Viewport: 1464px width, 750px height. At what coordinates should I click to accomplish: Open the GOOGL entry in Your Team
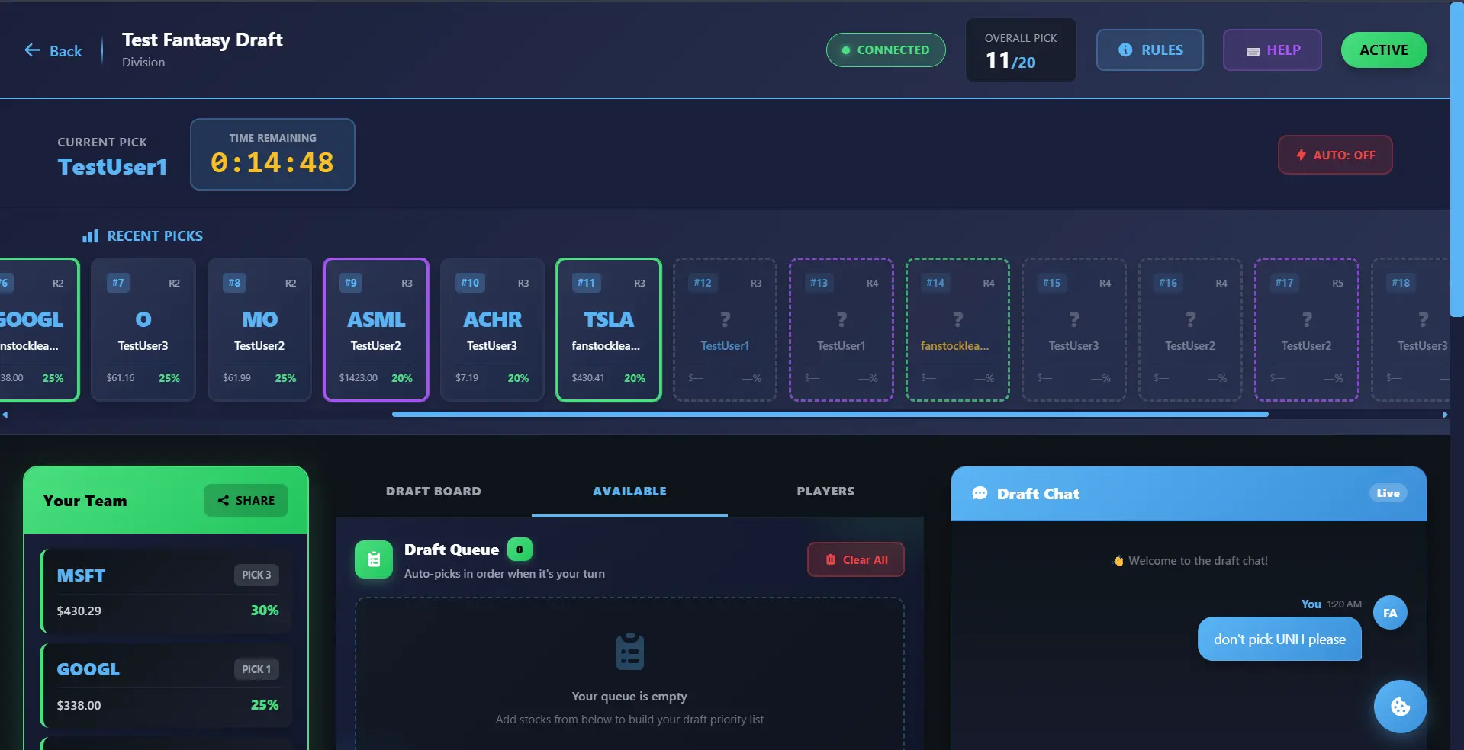point(166,685)
